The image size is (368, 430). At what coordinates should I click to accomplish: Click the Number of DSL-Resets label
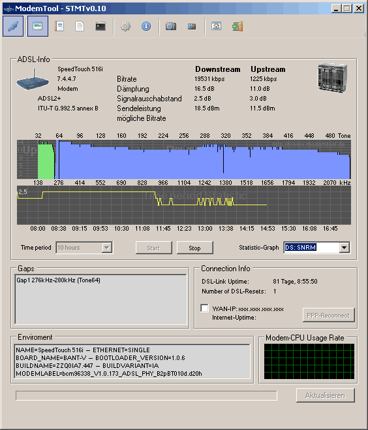234,291
